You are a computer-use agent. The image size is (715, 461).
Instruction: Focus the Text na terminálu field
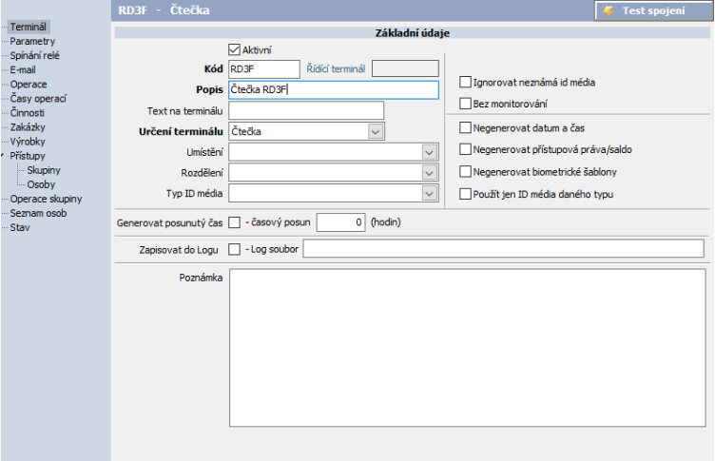[x=305, y=110]
